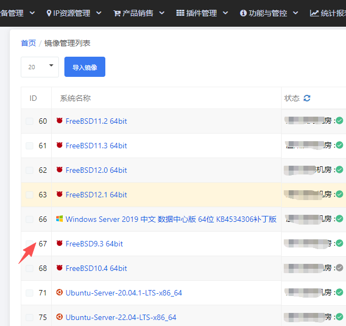The image size is (346, 326).
Task: Click the gray status check in row 68
Action: coord(339,268)
